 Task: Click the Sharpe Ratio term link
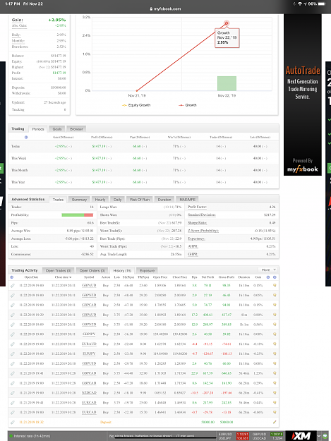tap(197, 223)
